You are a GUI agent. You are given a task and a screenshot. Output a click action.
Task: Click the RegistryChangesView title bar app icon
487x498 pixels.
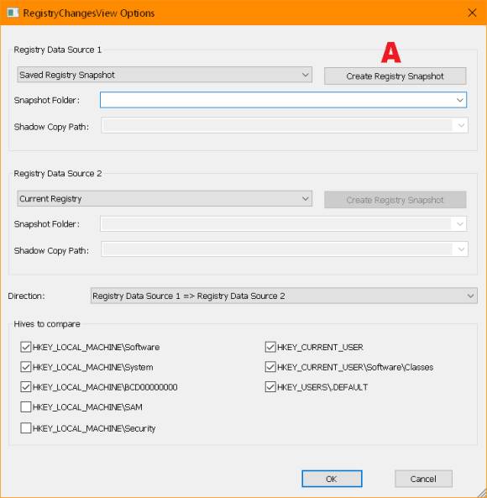[x=13, y=13]
